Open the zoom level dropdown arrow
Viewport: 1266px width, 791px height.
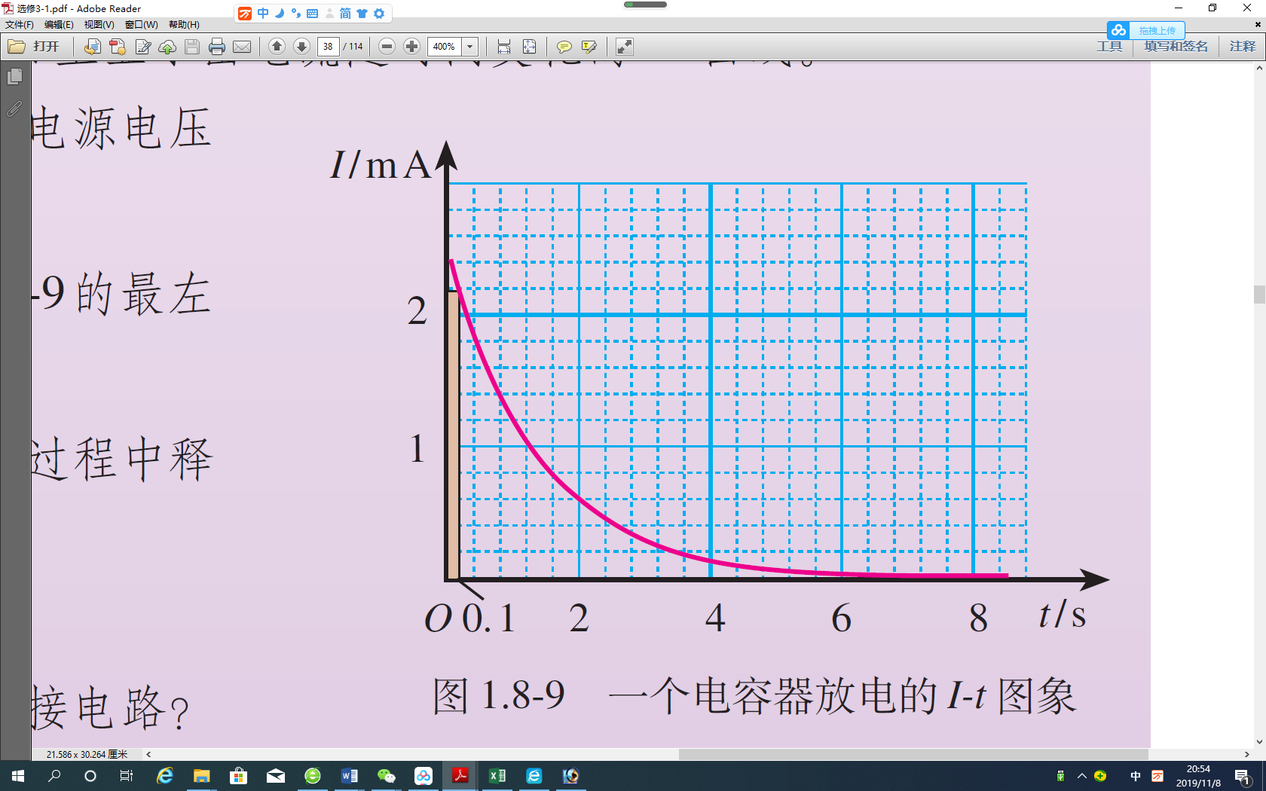[x=469, y=47]
